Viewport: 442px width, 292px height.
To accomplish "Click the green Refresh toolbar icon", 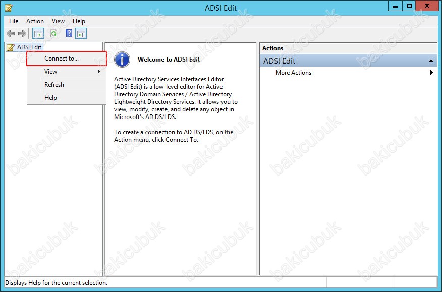I will (53, 34).
